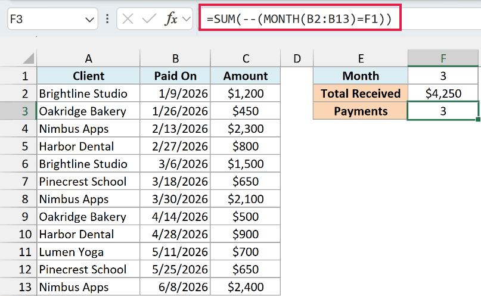Select the Lumen Yoga cell

pos(88,252)
